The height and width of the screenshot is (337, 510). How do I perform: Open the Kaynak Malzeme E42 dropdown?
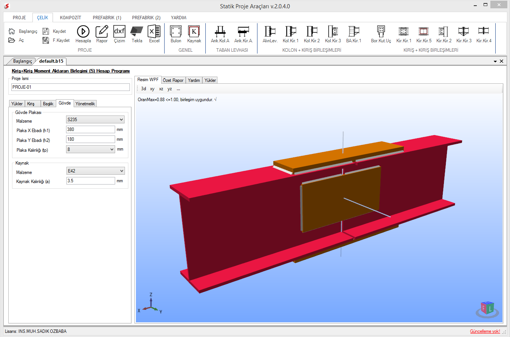click(x=95, y=171)
